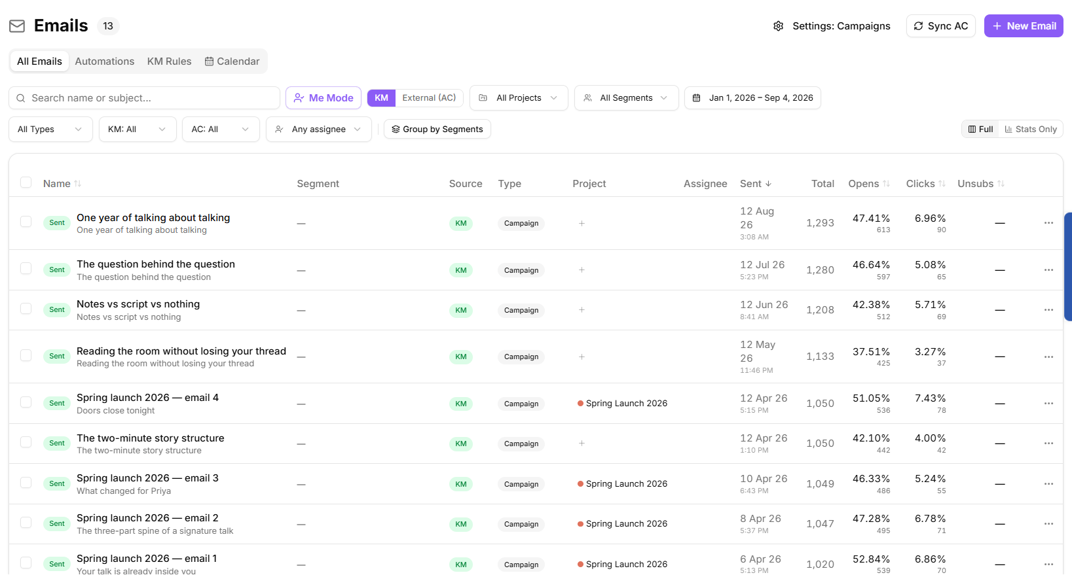This screenshot has width=1072, height=575.
Task: Check the "Spring launch 2026 — email 3" row
Action: point(26,483)
